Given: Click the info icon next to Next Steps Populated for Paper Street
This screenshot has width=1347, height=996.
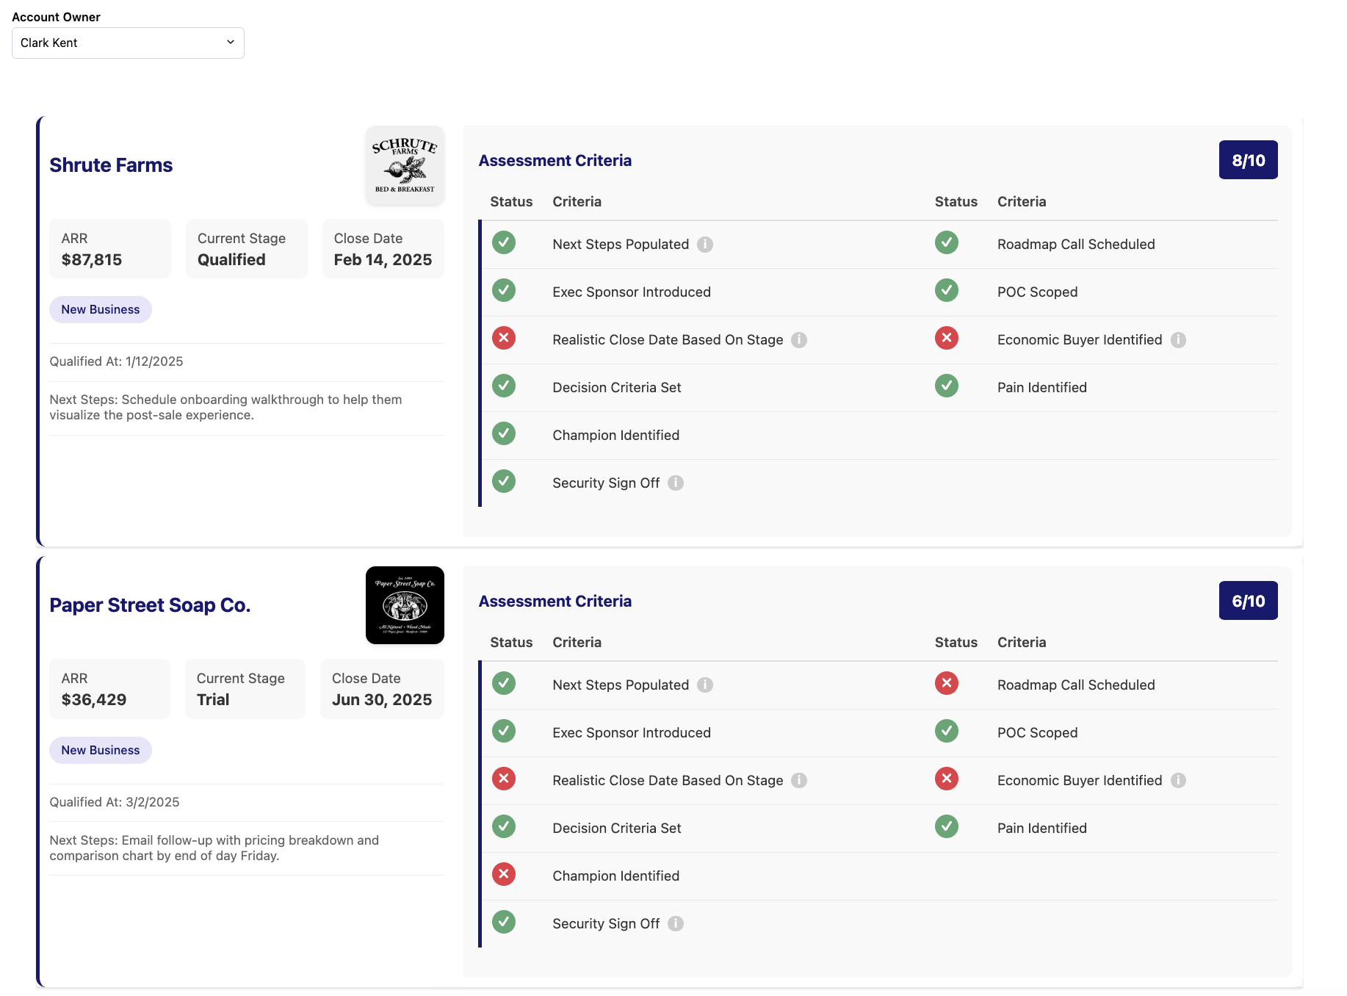Looking at the screenshot, I should click(x=705, y=685).
